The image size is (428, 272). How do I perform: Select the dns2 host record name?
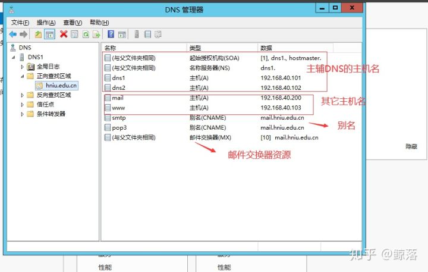pyautogui.click(x=118, y=87)
